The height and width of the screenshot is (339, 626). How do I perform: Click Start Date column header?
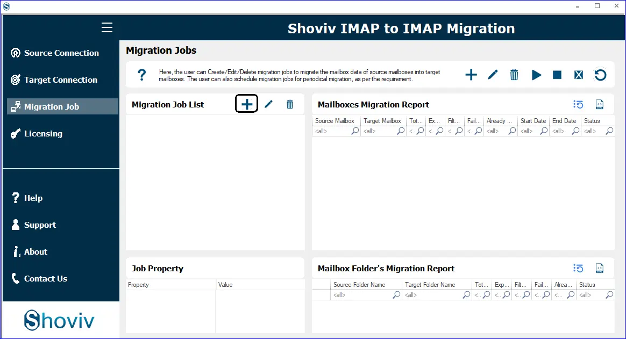pyautogui.click(x=533, y=121)
